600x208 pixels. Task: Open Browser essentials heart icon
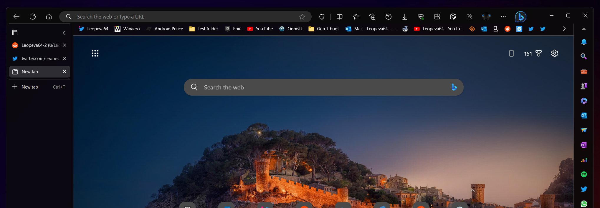click(x=421, y=17)
